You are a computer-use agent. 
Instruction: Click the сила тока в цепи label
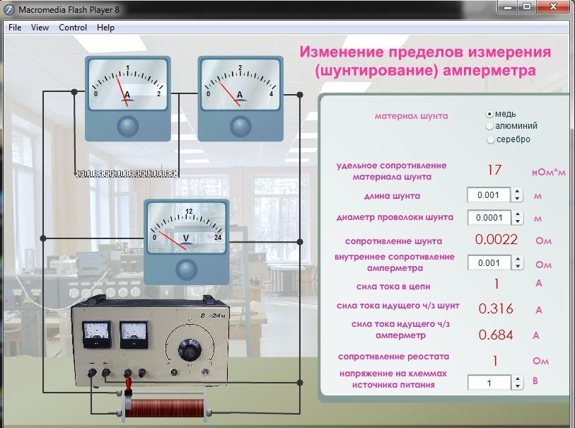coord(393,287)
